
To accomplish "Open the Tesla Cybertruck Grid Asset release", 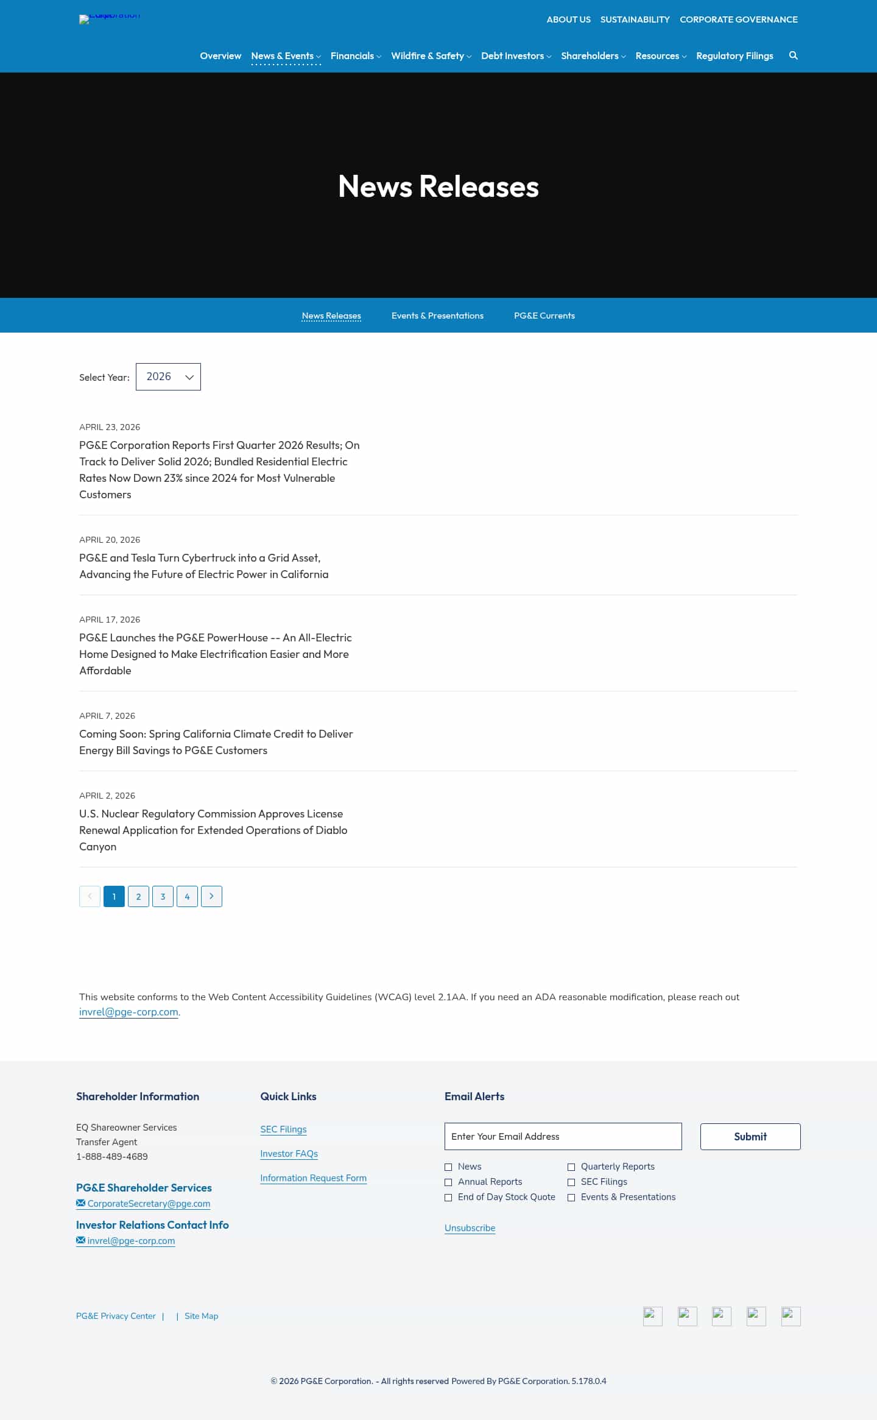I will (203, 566).
